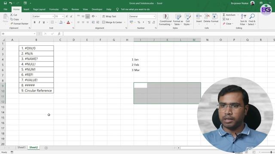
Task: Switch to the Data tab
Action: click(65, 9)
